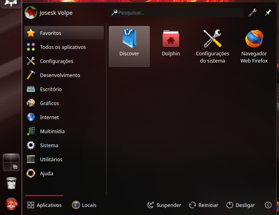279x215 pixels.
Task: Click the Desligar button
Action: [x=241, y=205]
